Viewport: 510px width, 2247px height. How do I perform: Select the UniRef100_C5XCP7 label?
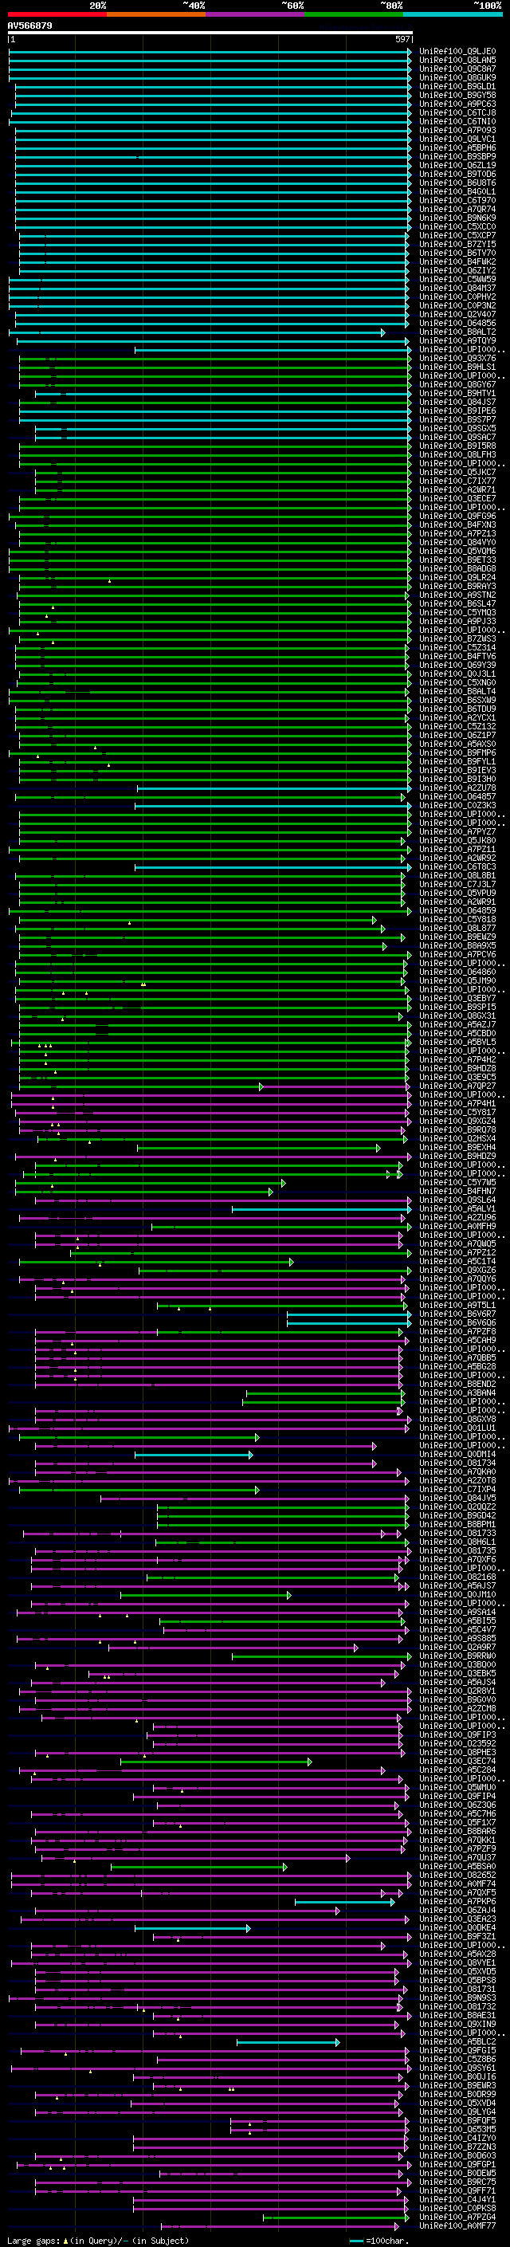457,235
